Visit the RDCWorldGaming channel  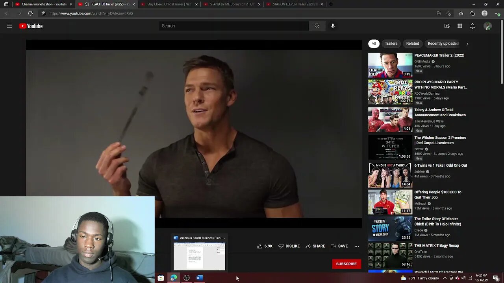pos(427,94)
